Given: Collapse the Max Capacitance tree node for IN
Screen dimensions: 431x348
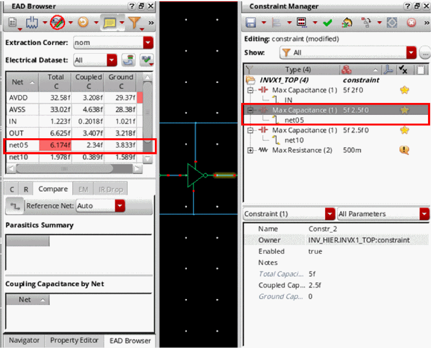Looking at the screenshot, I should click(x=251, y=90).
